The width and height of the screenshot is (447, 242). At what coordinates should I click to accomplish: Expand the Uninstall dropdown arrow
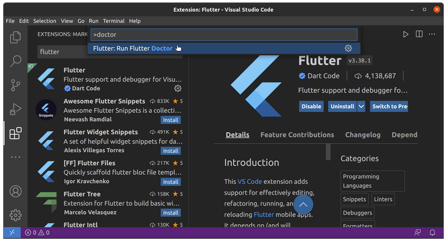tap(362, 106)
